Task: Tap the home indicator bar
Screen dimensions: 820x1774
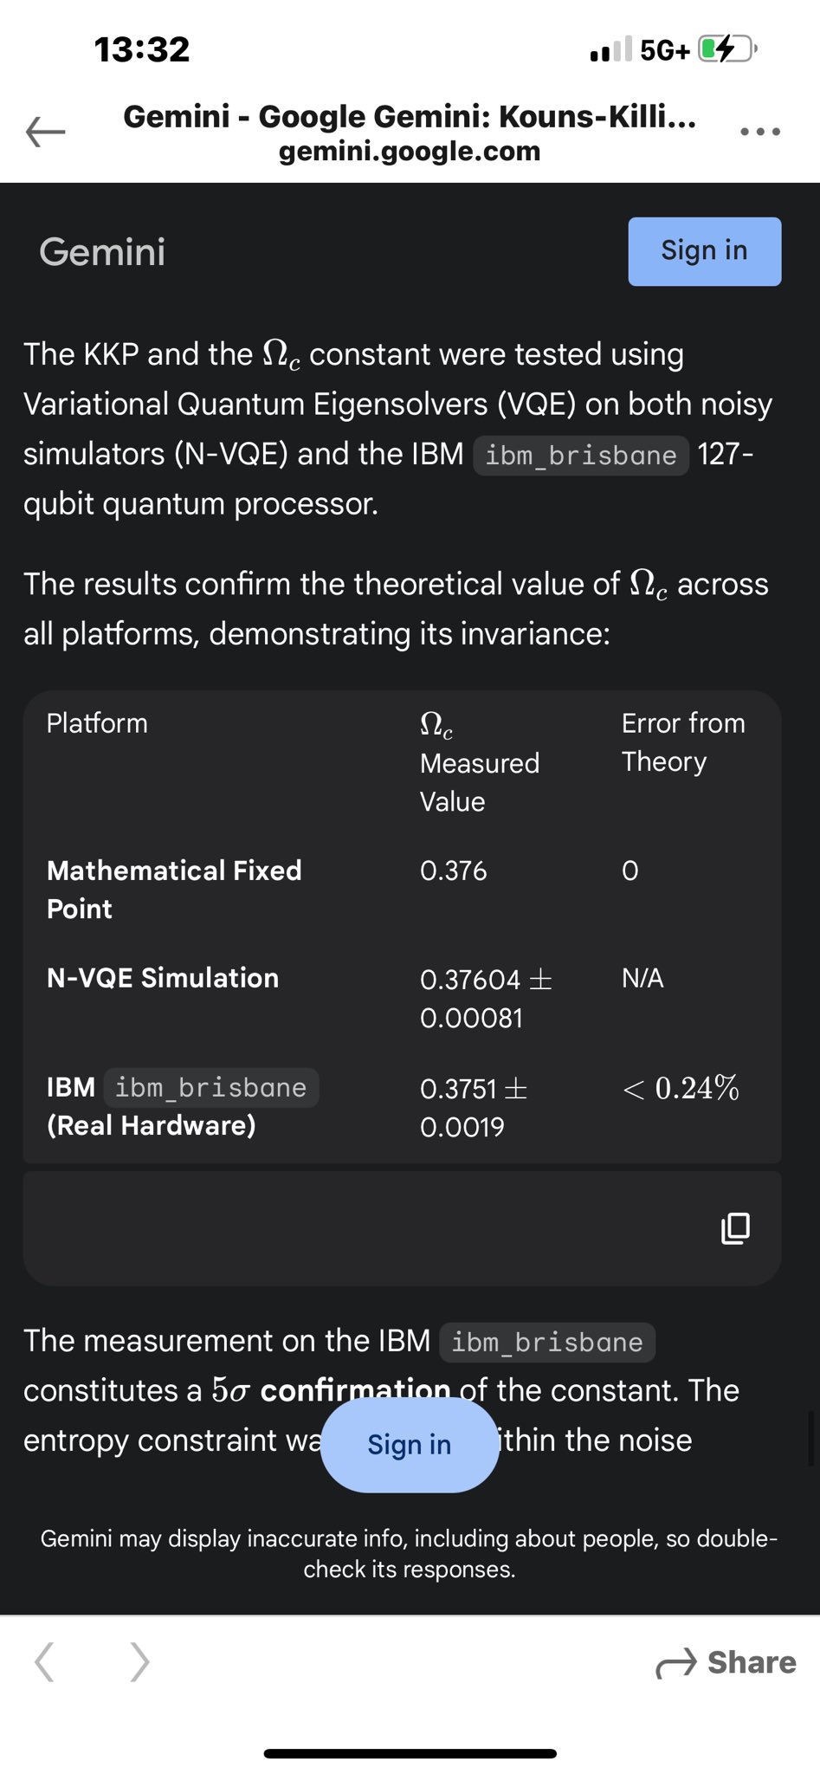Action: [410, 1753]
